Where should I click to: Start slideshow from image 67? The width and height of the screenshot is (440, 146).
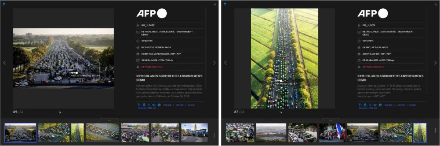[x=281, y=112]
